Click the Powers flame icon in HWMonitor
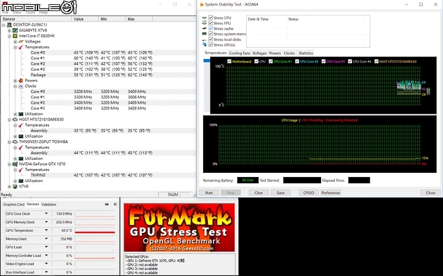The height and width of the screenshot is (276, 443). 21,81
